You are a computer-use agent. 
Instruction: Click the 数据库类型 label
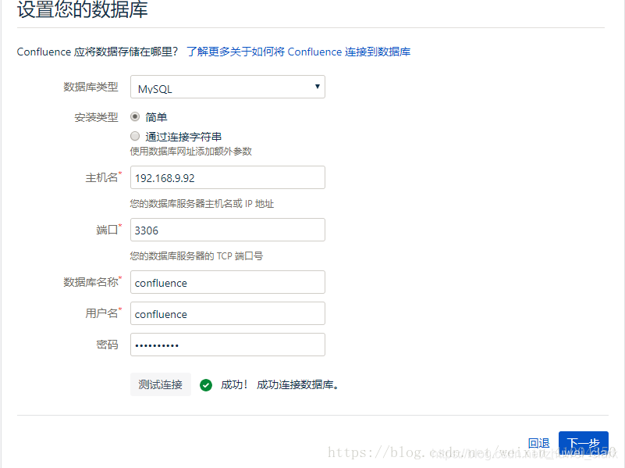[91, 87]
